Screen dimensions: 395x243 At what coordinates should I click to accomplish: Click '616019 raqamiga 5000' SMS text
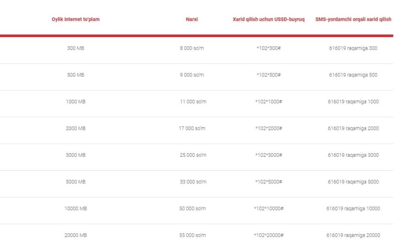[353, 182]
